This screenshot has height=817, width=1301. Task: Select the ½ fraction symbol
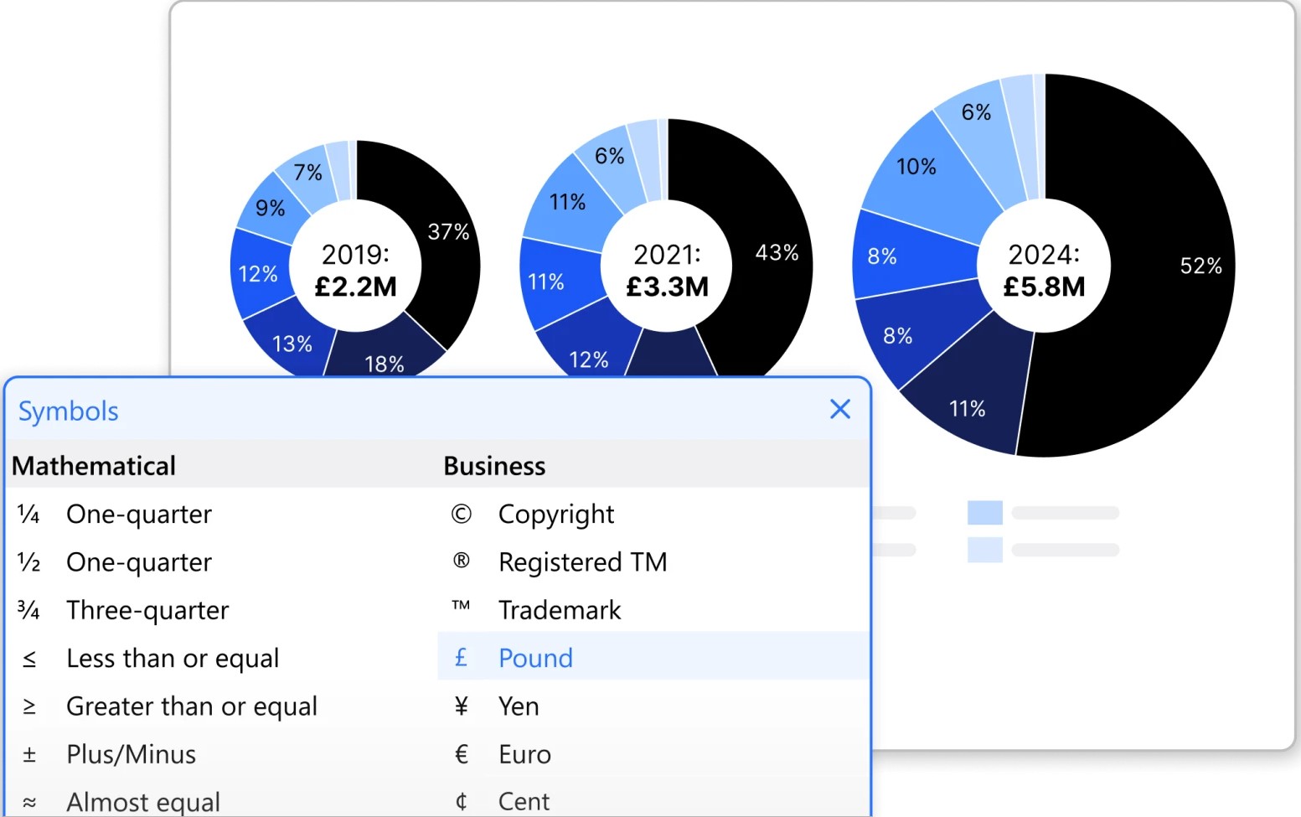click(x=138, y=561)
